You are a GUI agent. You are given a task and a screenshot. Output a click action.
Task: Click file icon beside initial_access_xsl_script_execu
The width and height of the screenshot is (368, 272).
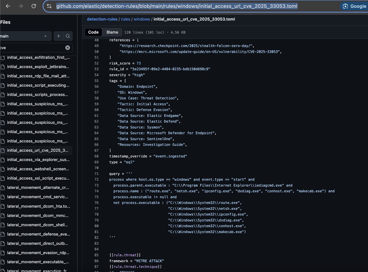click(x=2, y=178)
